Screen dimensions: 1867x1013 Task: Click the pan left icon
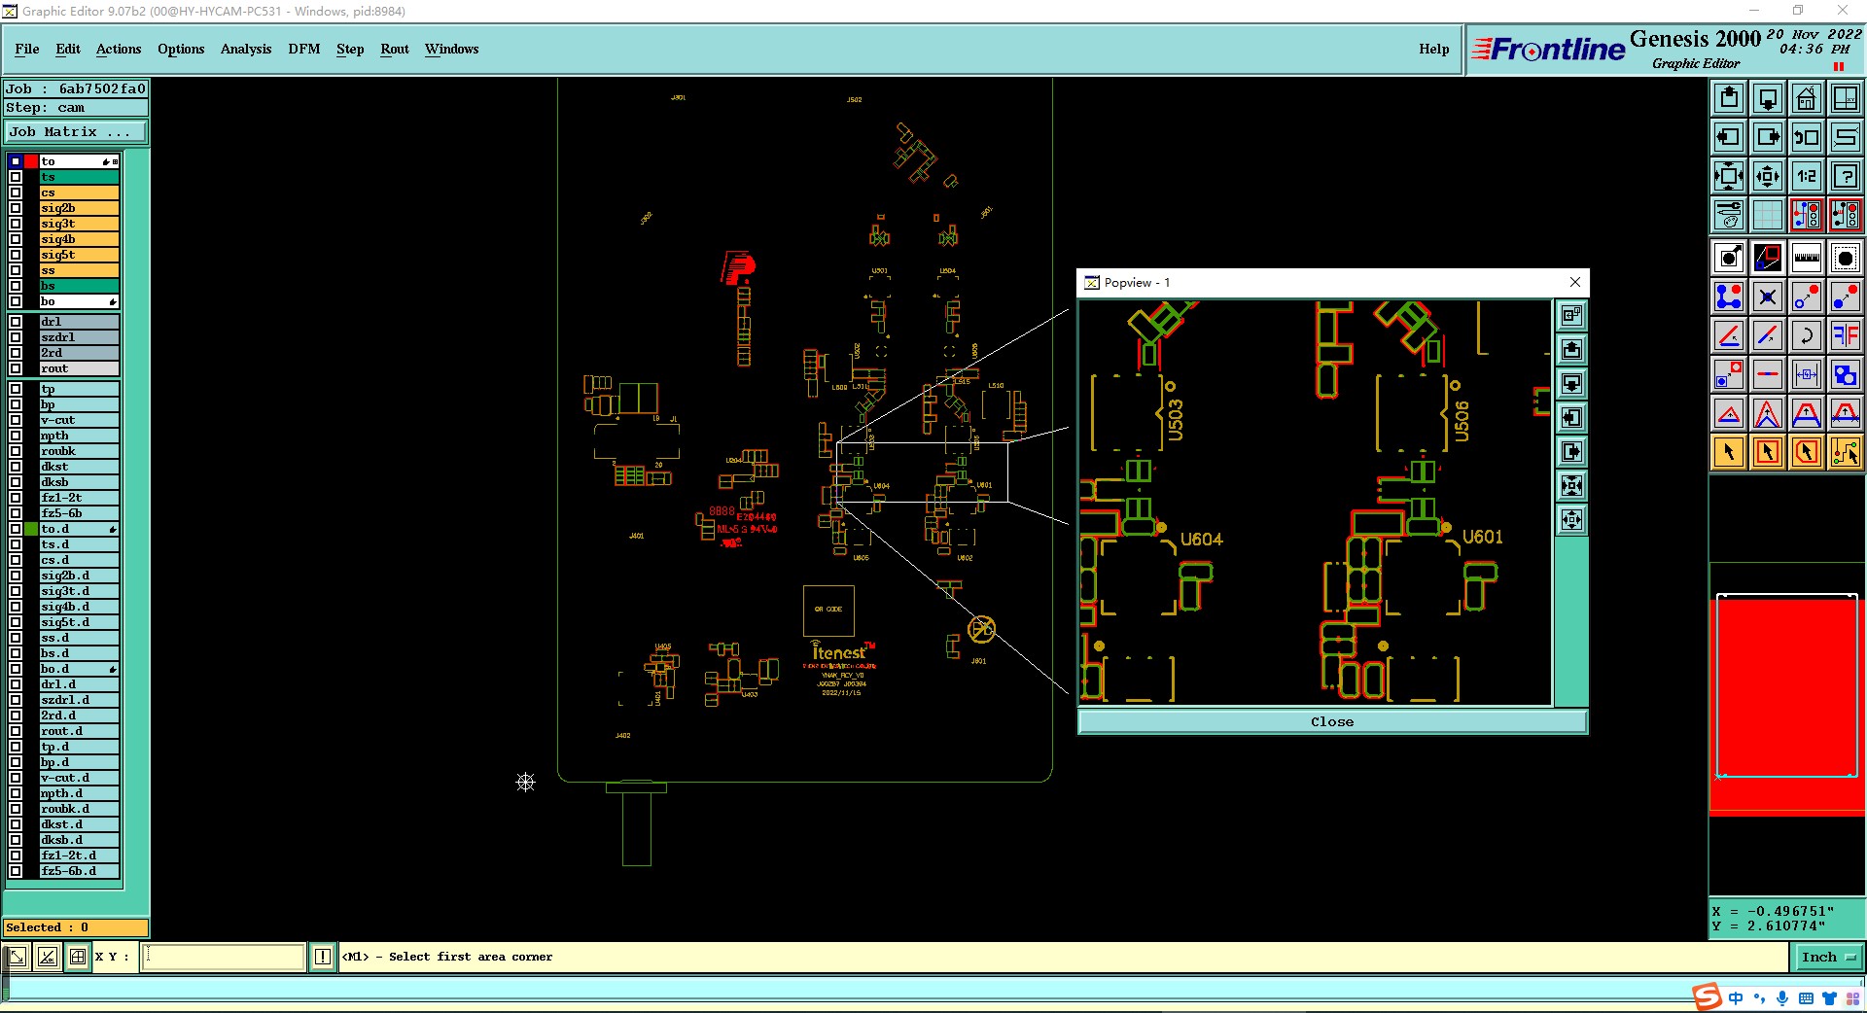point(1729,137)
